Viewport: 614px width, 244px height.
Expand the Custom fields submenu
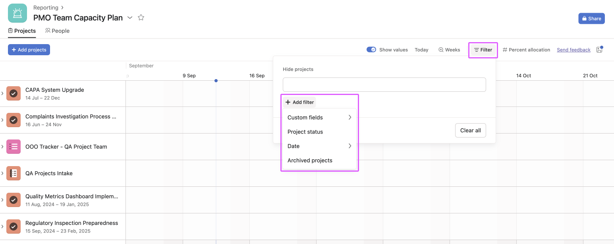coord(349,117)
